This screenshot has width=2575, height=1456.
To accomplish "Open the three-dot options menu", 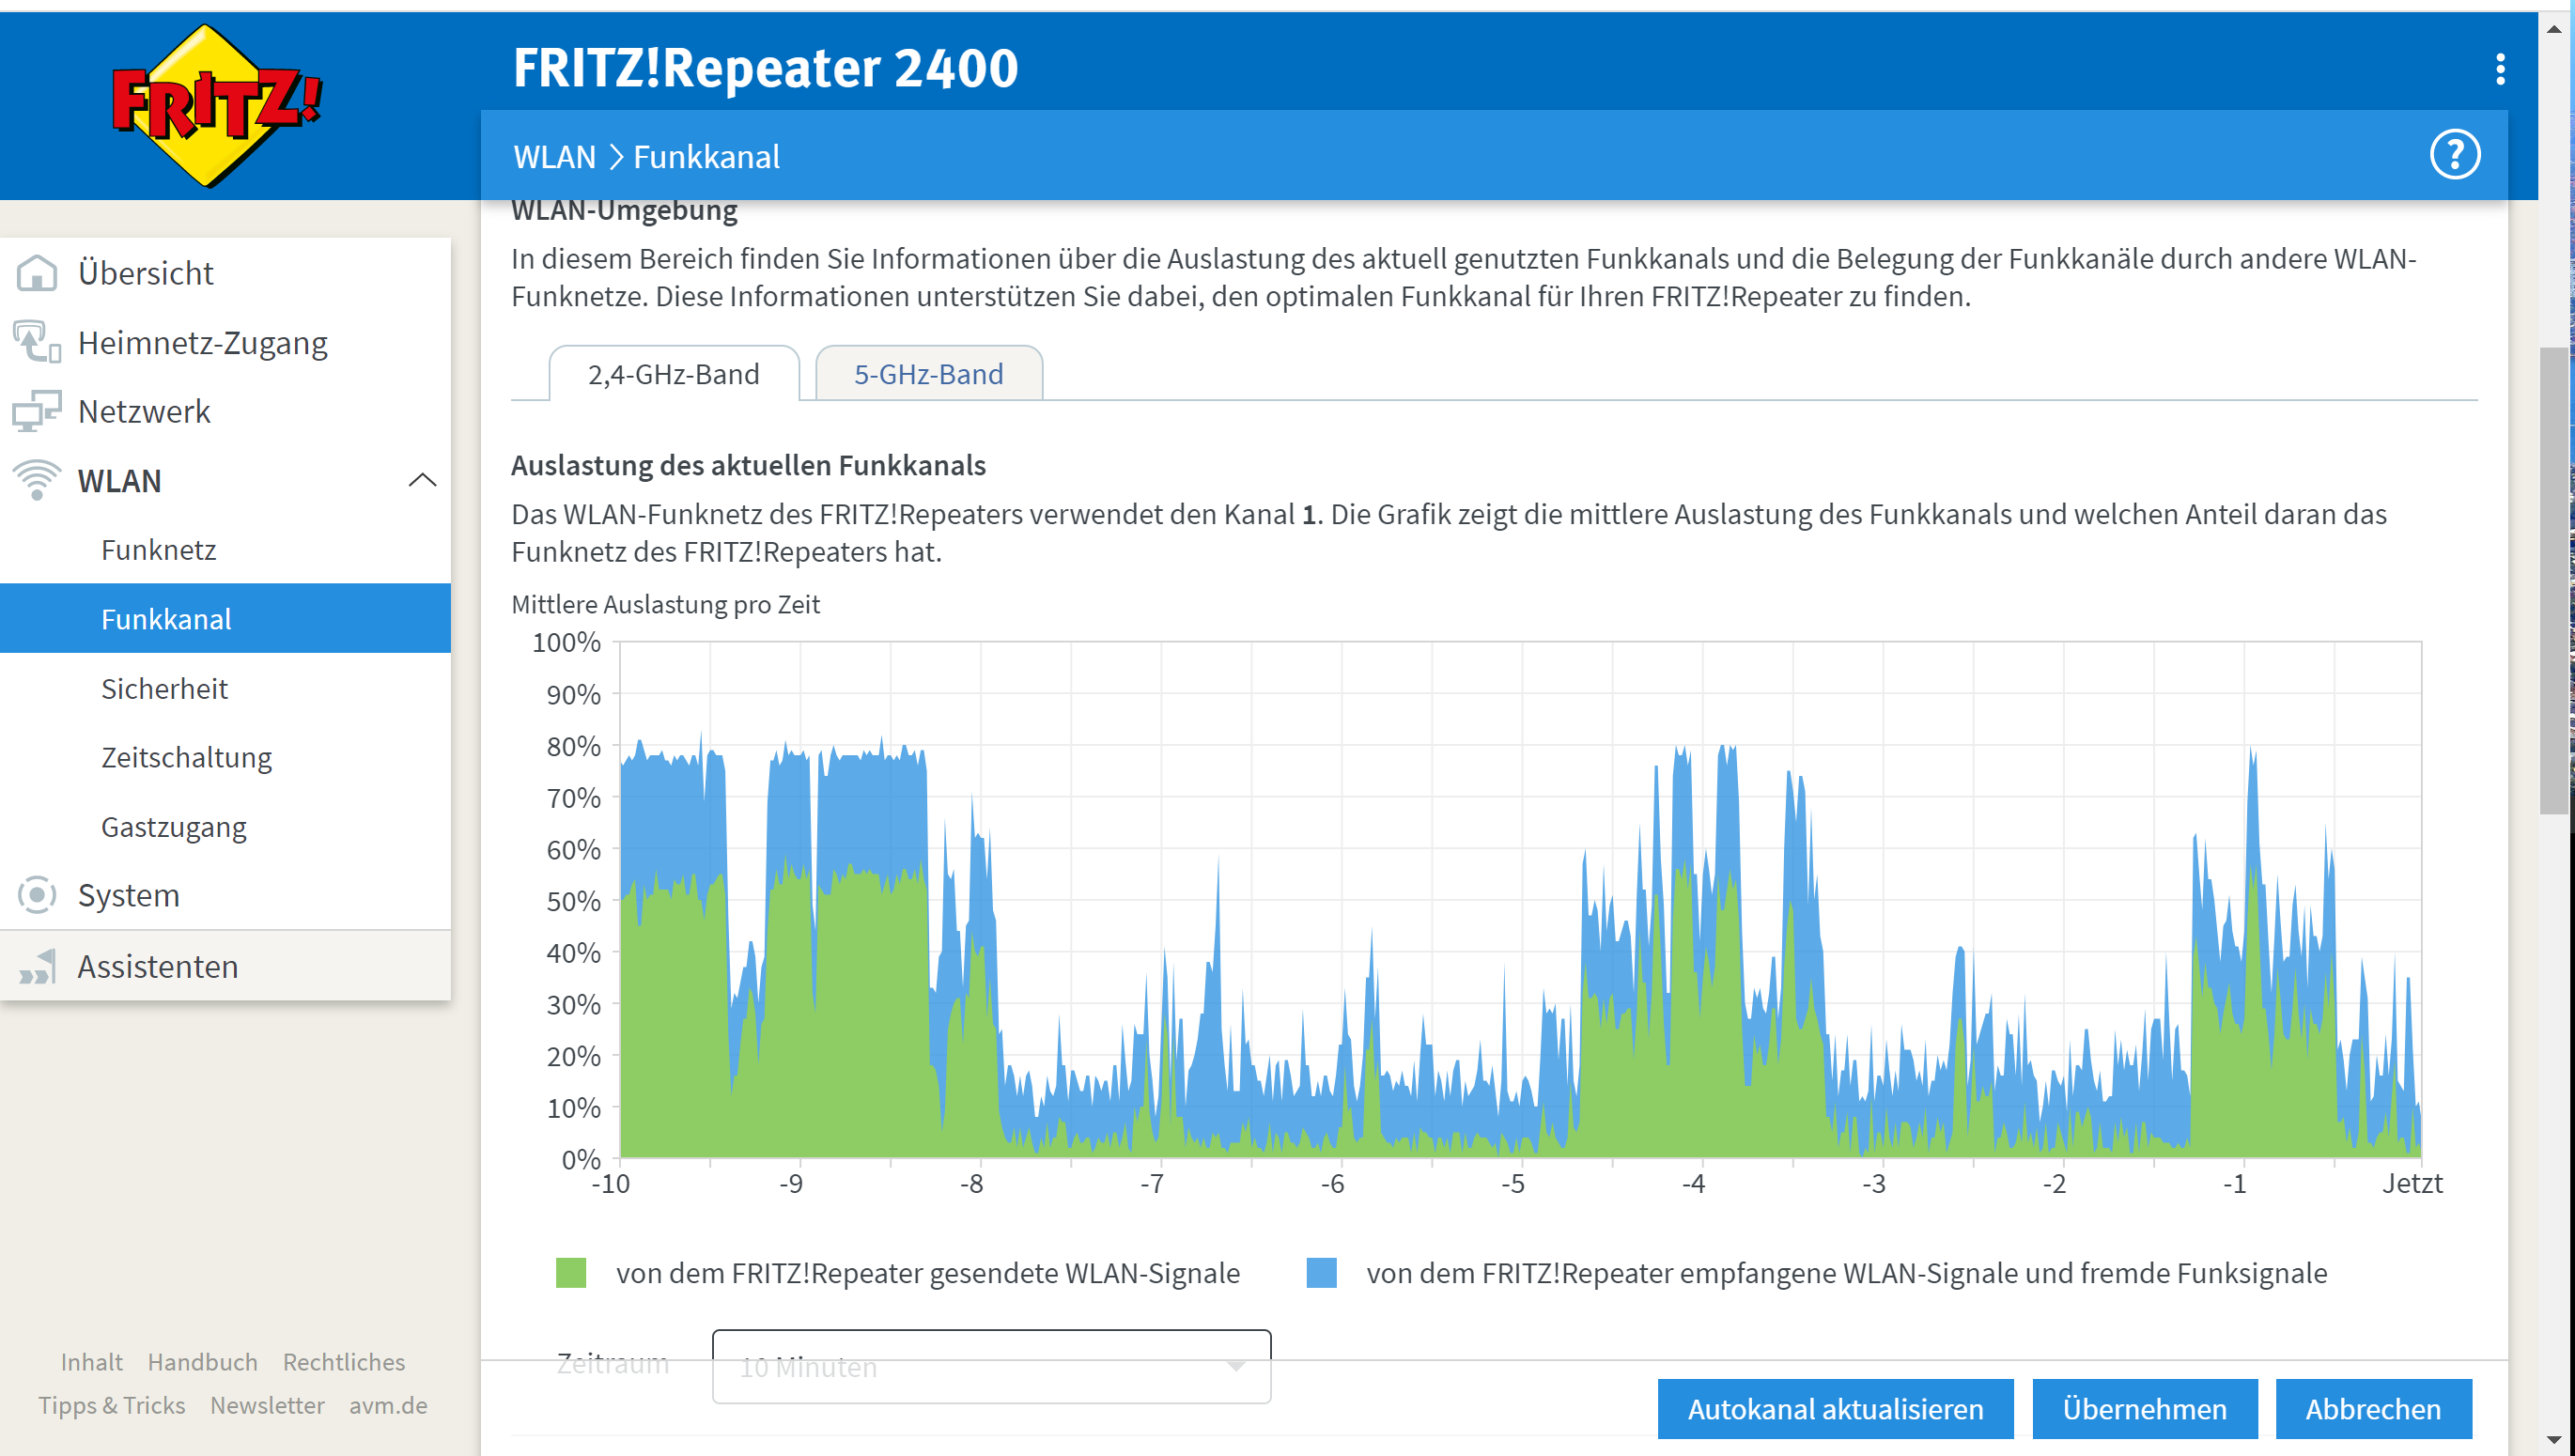I will [2500, 69].
